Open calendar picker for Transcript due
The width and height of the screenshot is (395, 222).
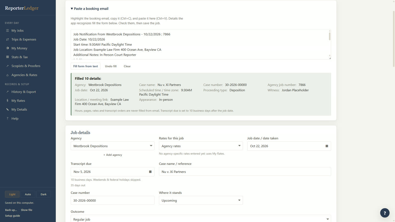tap(150, 172)
